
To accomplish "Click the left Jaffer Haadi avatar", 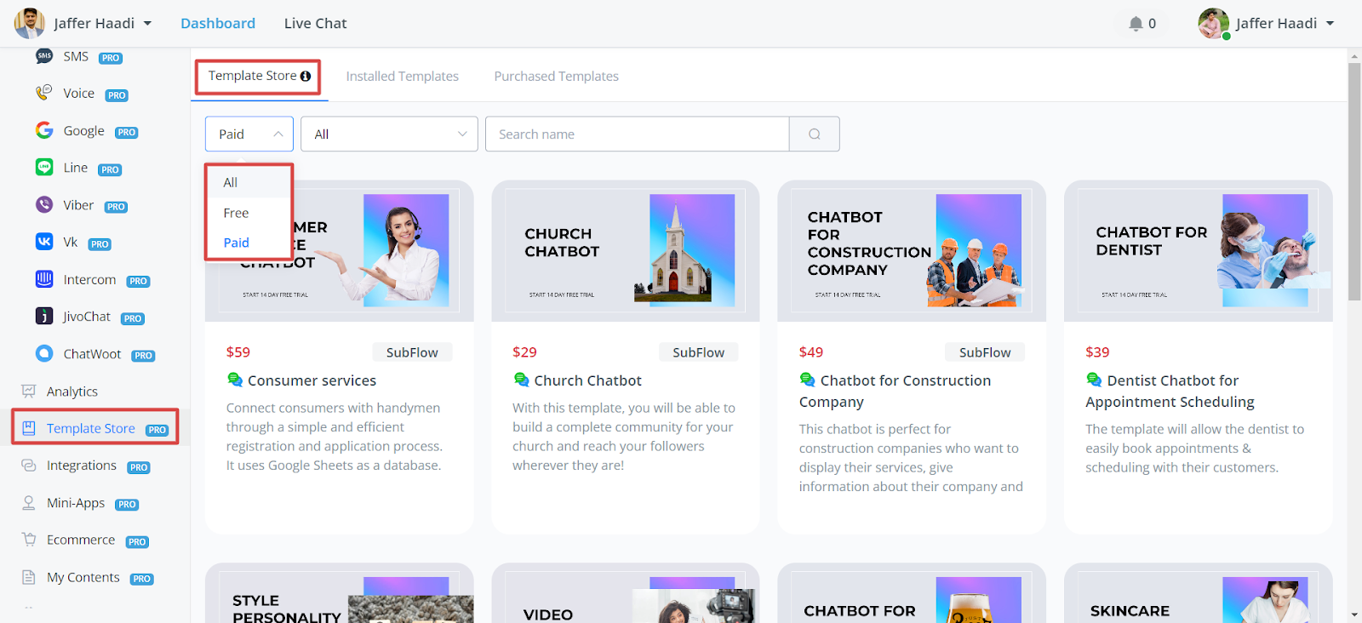I will [x=30, y=23].
